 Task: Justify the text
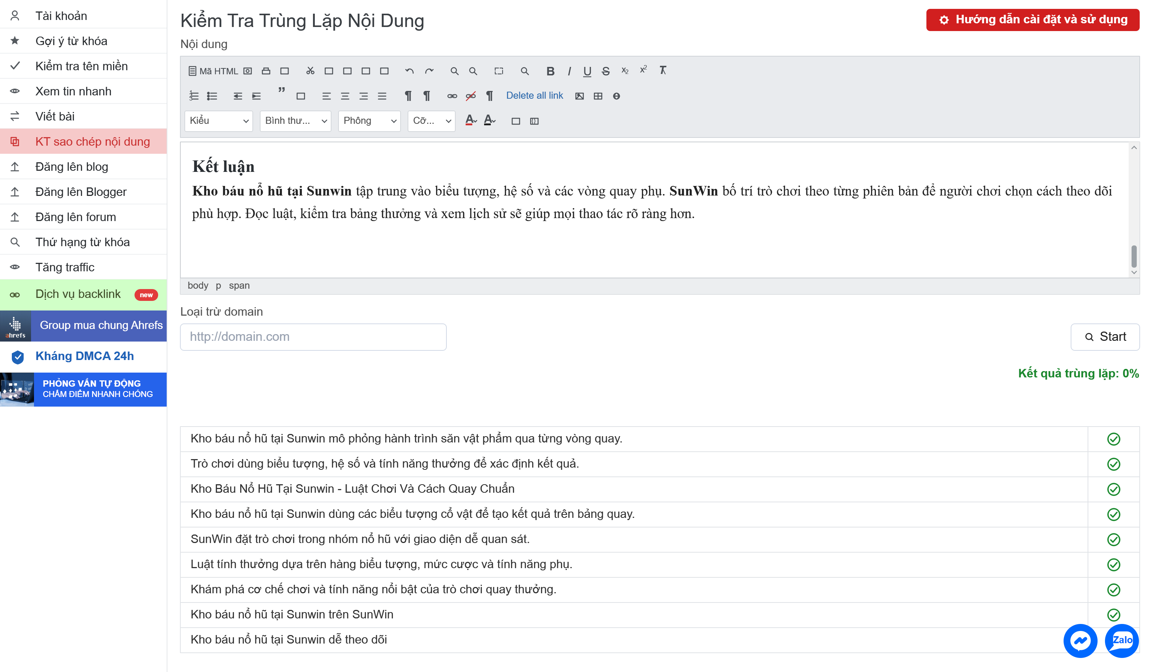382,96
